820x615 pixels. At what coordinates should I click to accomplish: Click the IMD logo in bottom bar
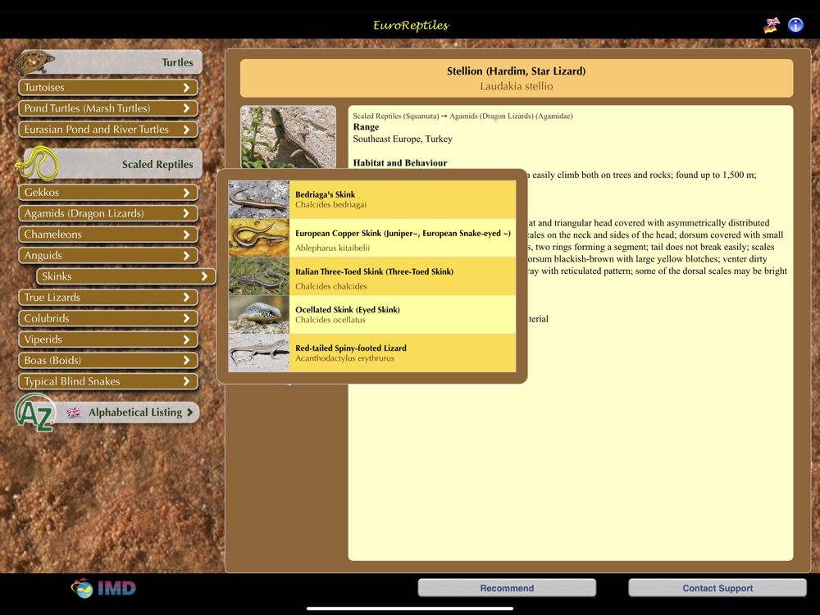tap(103, 588)
